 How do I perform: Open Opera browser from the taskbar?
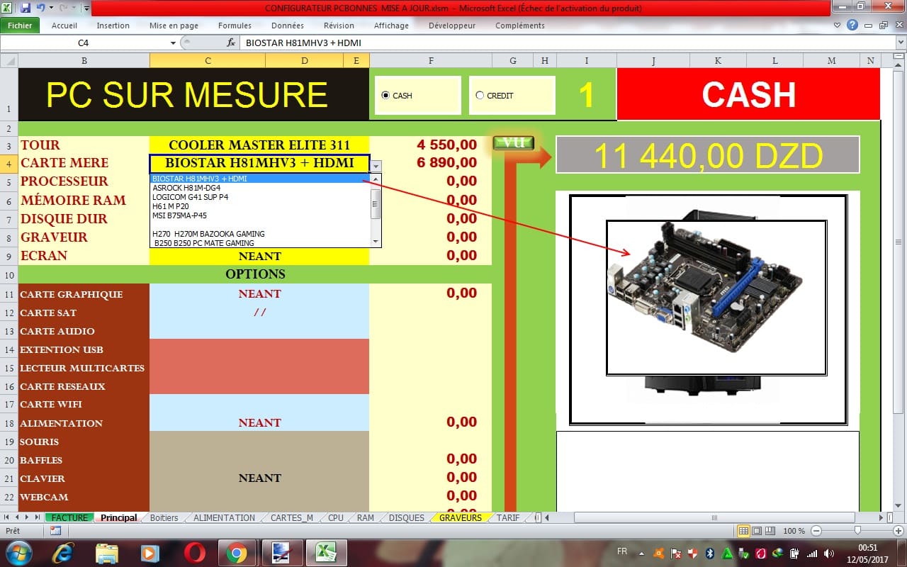coord(195,553)
